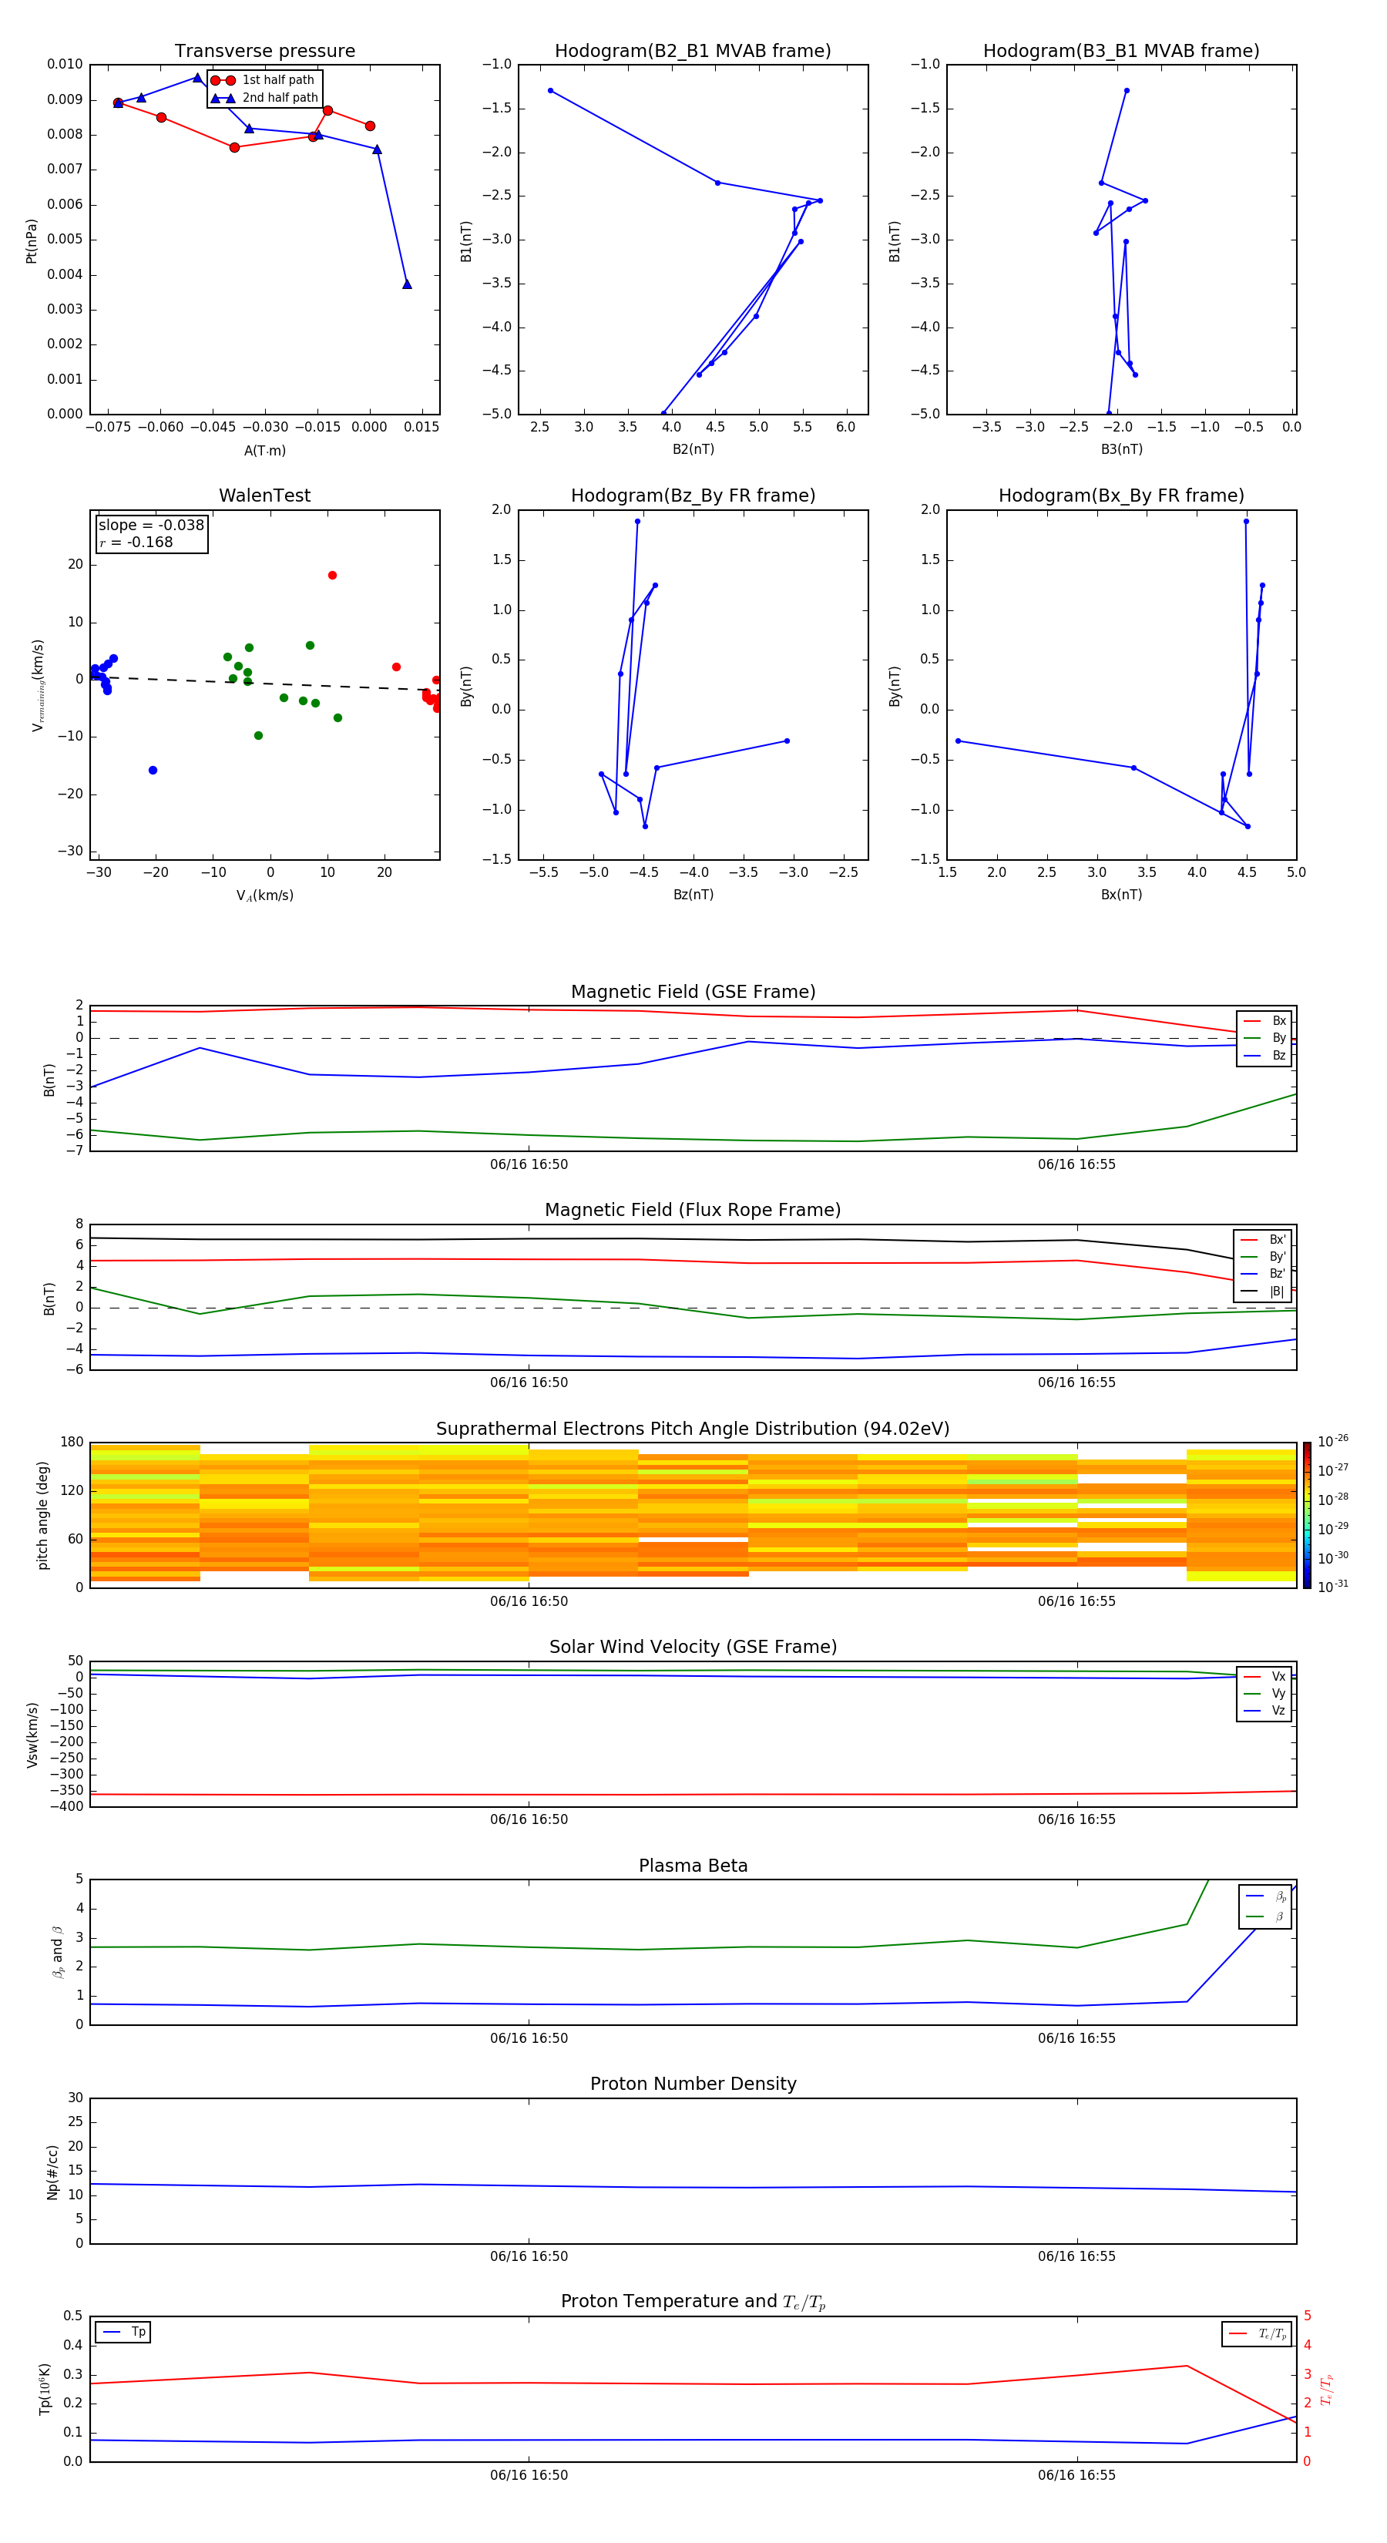Image resolution: width=1387 pixels, height=2543 pixels.
Task: Click "06/16 16:50" tick under Plasma Beta plot
Action: [529, 2038]
